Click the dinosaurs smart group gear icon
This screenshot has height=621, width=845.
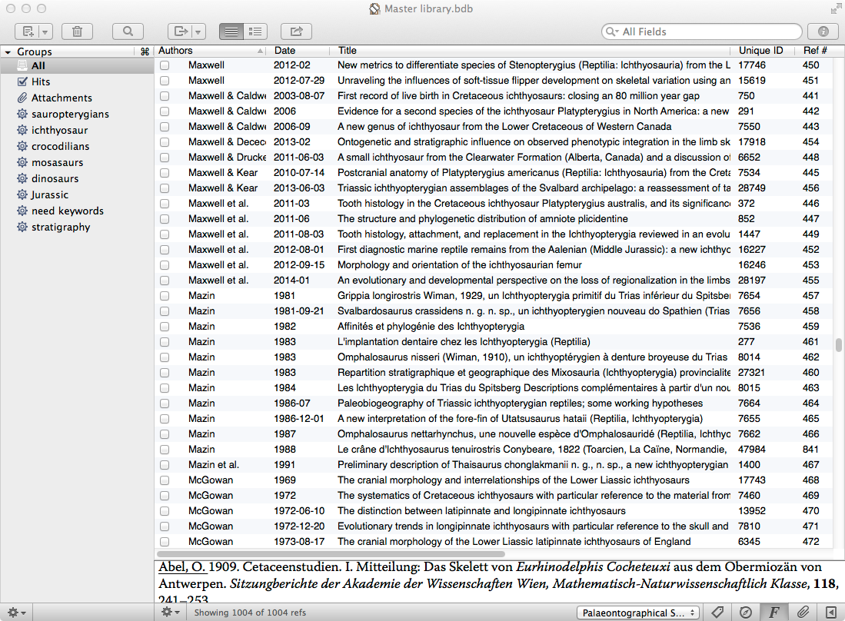(22, 178)
